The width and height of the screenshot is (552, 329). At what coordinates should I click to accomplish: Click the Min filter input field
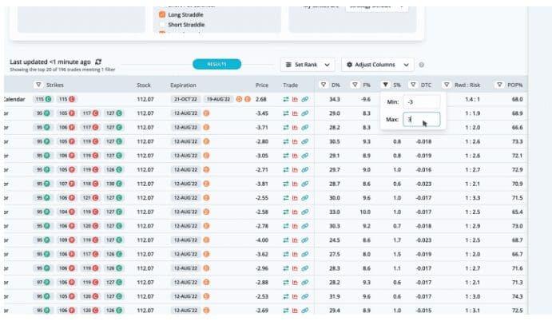point(420,102)
